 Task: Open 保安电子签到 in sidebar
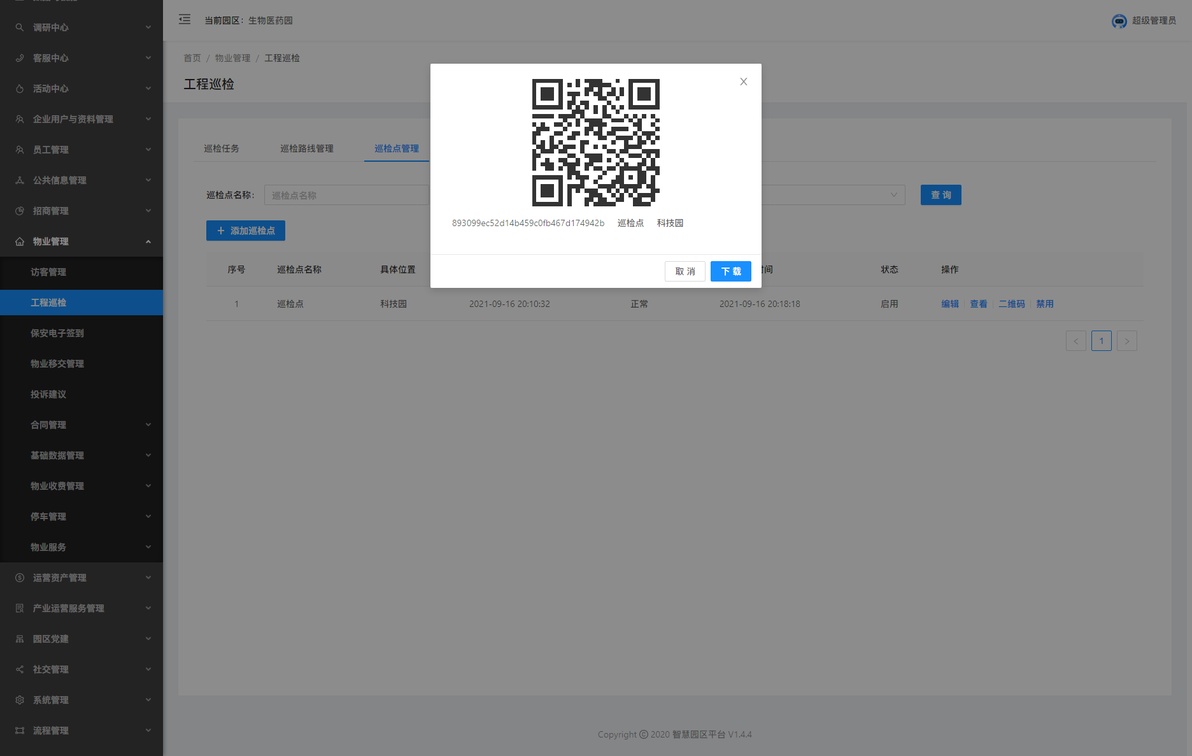[x=82, y=333]
